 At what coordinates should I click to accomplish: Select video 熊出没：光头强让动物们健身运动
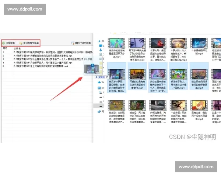116,112
